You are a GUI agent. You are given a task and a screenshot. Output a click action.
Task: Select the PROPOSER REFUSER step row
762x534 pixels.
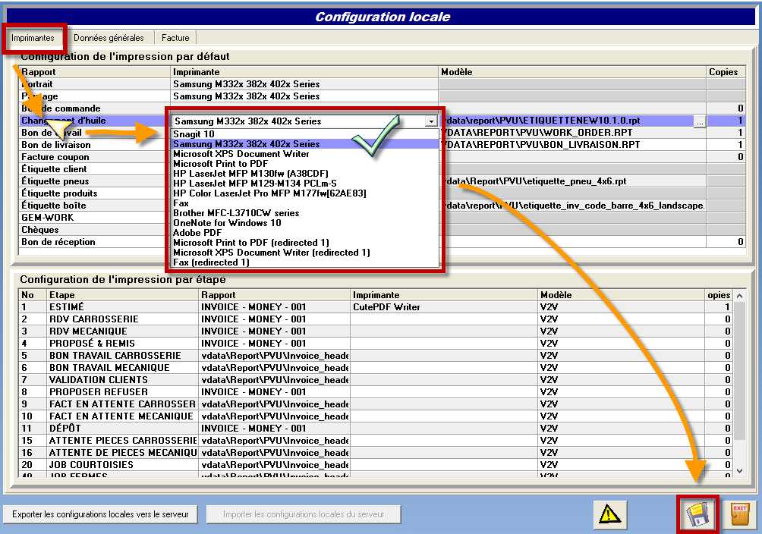376,392
